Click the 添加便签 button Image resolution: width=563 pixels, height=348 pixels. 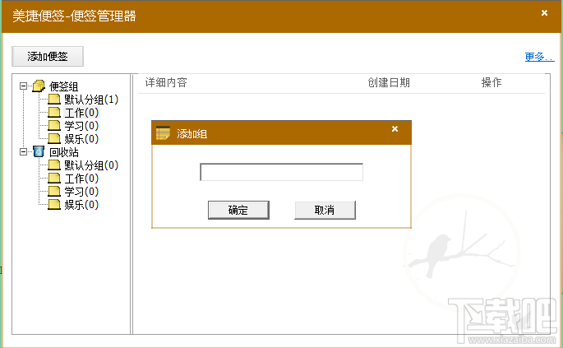pyautogui.click(x=48, y=57)
